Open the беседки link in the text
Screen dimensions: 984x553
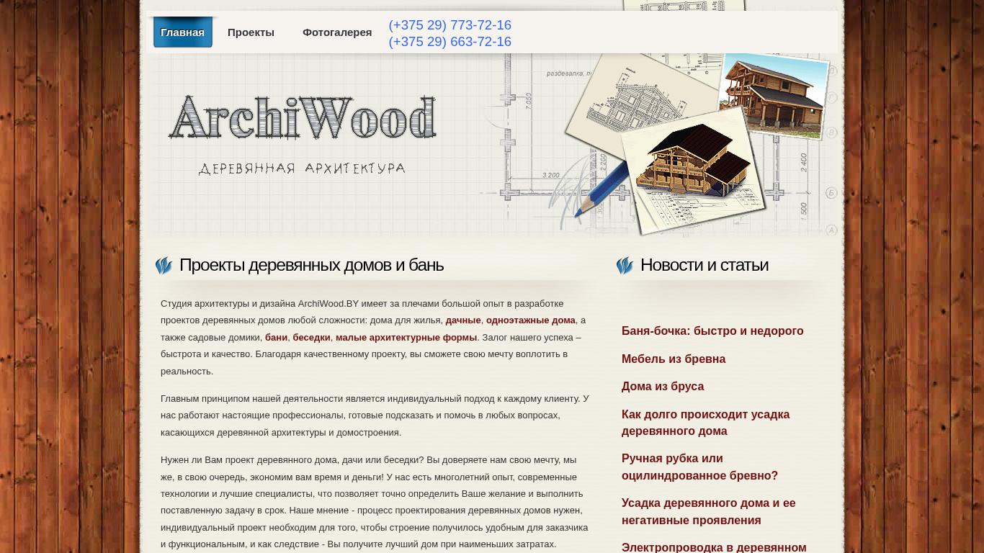pyautogui.click(x=312, y=337)
